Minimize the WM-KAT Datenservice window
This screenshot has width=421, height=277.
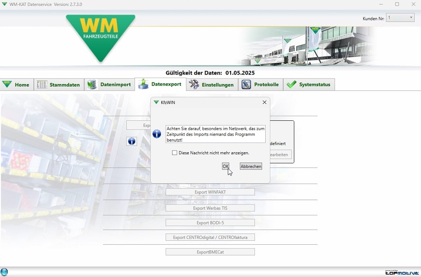click(x=381, y=4)
